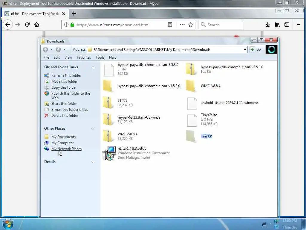Select the 165 KB bypass-paywalls zip archive

tap(191, 69)
